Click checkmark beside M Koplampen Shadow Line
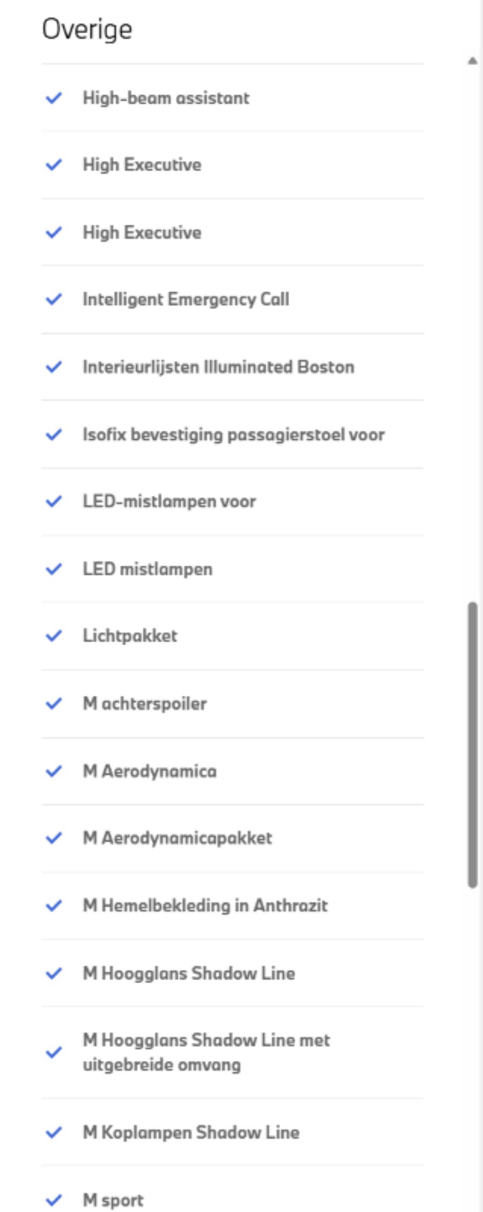Viewport: 483px width, 1212px height. pos(54,1132)
